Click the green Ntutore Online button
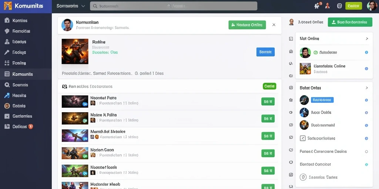 [x=247, y=25]
